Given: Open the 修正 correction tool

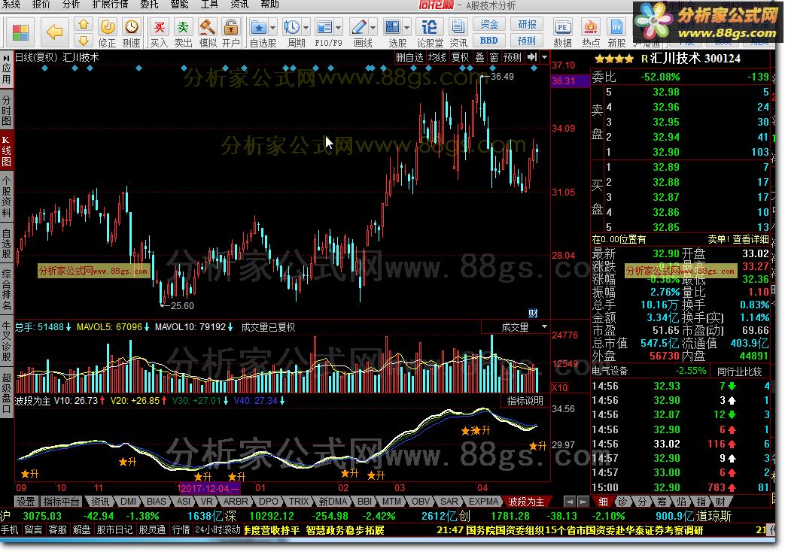Looking at the screenshot, I should coord(107,32).
